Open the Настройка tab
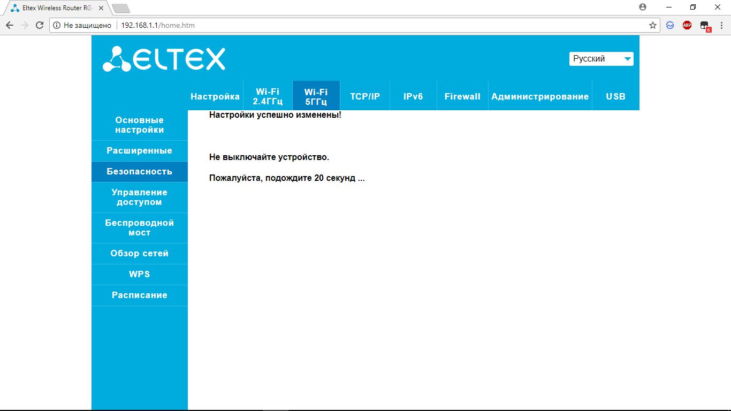 (x=215, y=96)
